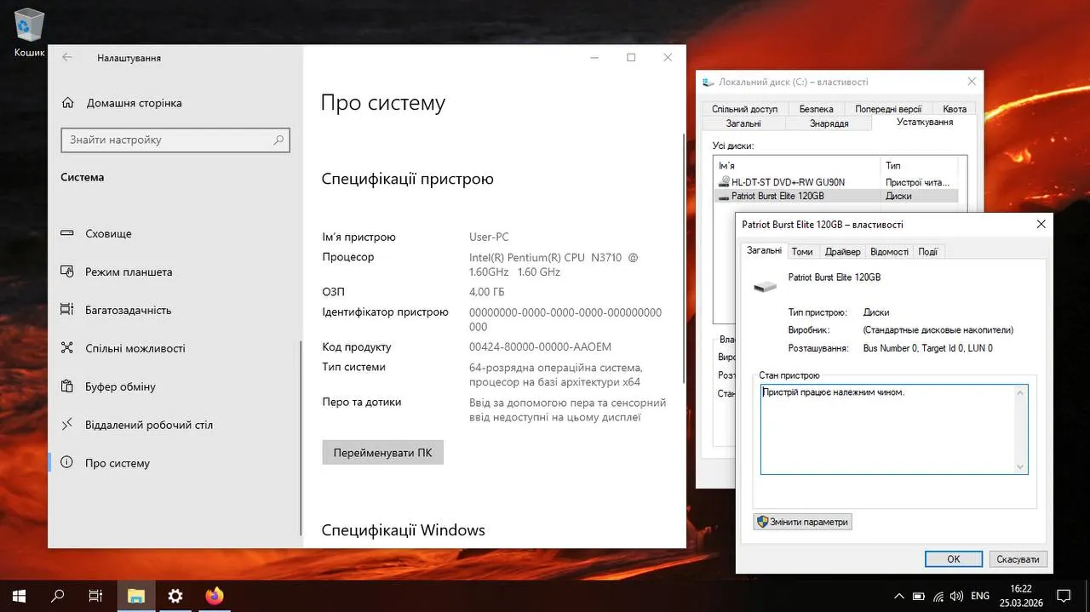Click the Patriot Burst Elite disk icon in list
The width and height of the screenshot is (1090, 612).
coord(724,196)
